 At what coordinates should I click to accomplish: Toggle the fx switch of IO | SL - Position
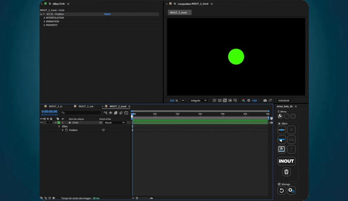44,14
